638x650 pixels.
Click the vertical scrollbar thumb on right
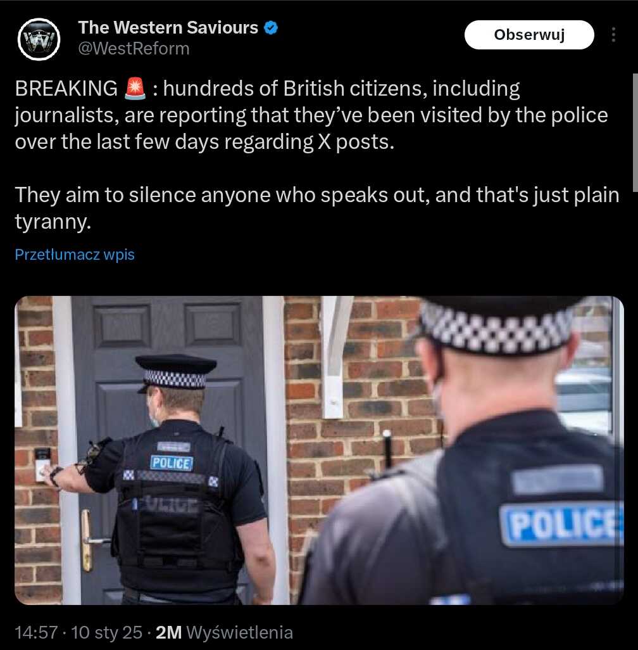pos(635,132)
